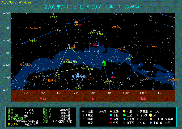
Task: Click the yellow 月 moon icon in the legend
Action: pos(151,115)
